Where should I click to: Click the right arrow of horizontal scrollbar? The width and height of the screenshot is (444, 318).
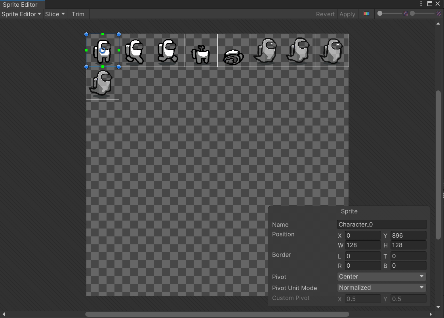click(431, 314)
